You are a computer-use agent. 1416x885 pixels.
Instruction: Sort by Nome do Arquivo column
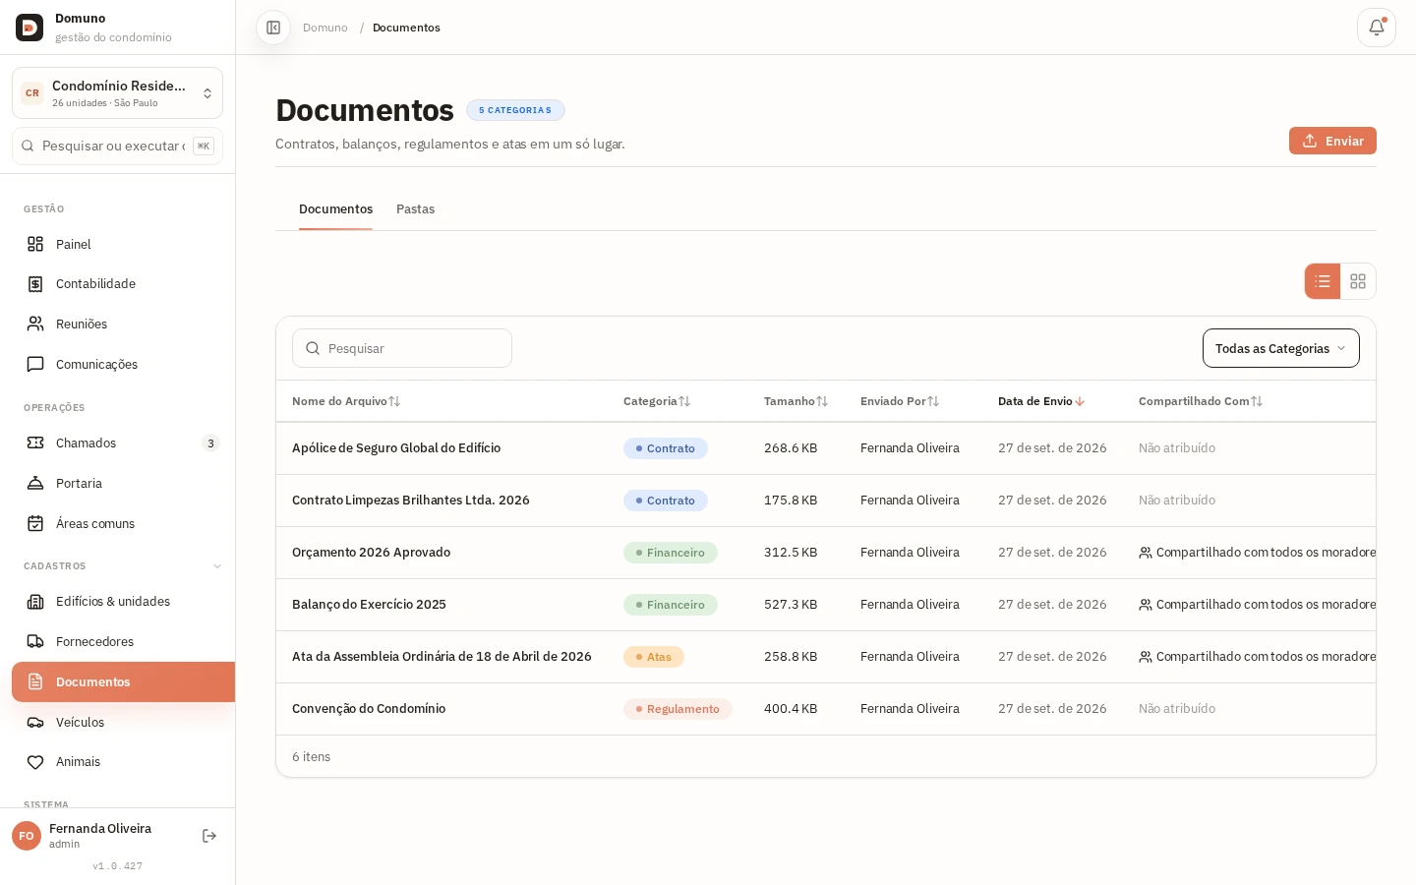(x=346, y=401)
